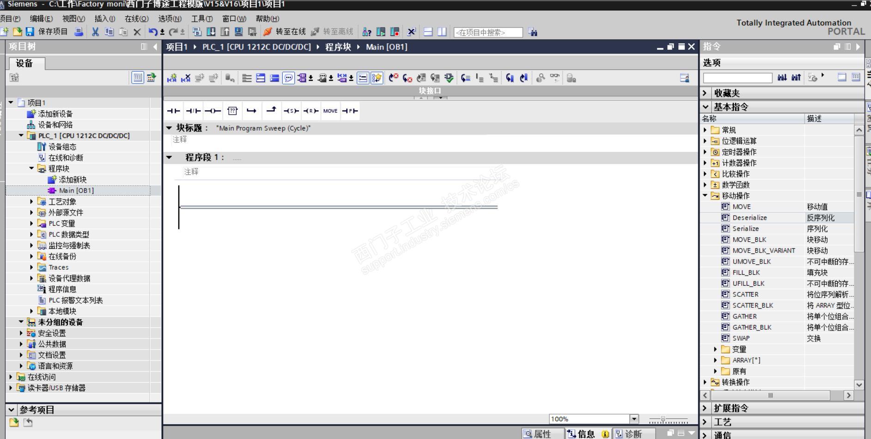Toggle the free-form comments speech bubble button
The image size is (871, 439).
tap(288, 78)
